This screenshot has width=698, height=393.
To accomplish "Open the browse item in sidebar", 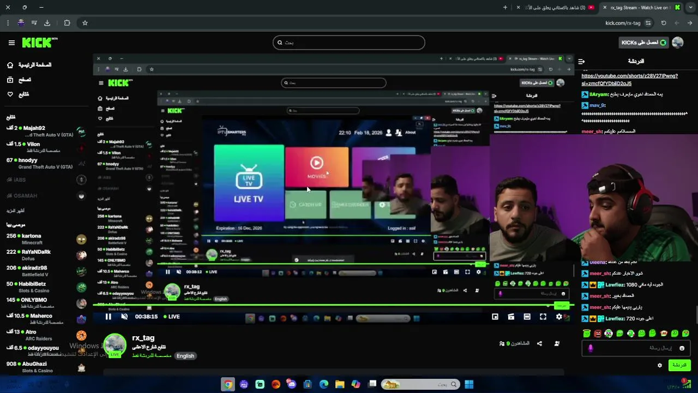I will (19, 80).
